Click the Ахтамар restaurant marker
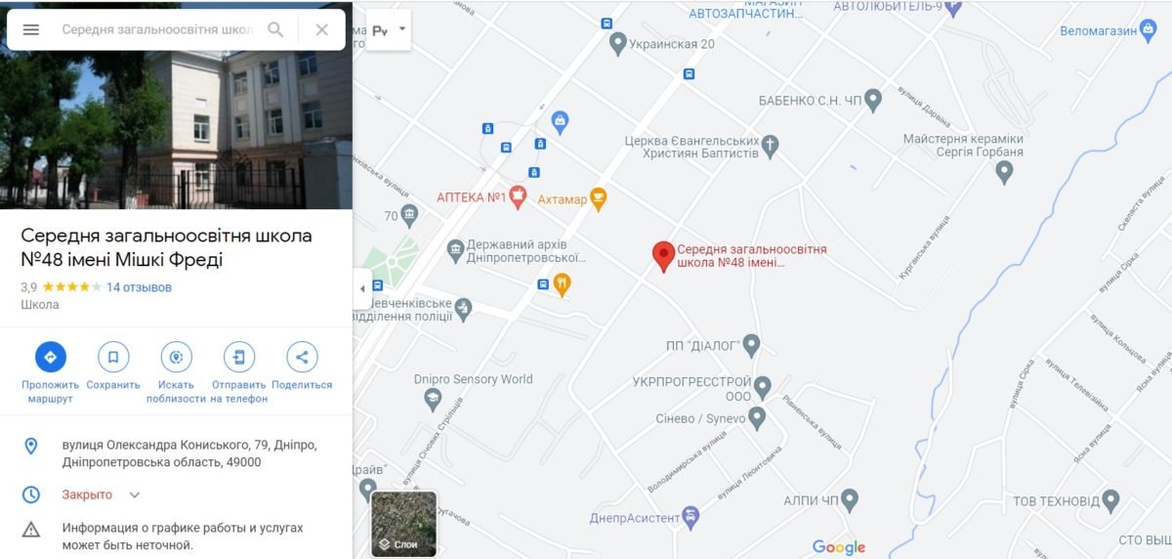 [599, 199]
